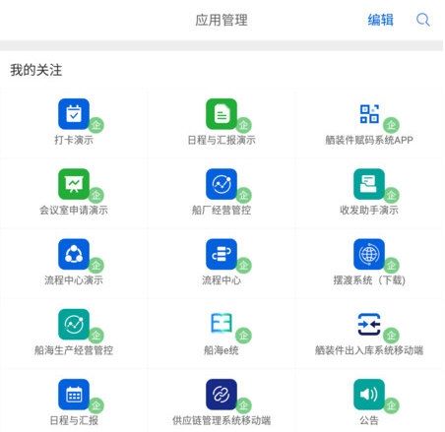Open the 打卡演示 calendar-check app icon
Viewport: 445px width, 432px height.
[x=74, y=114]
